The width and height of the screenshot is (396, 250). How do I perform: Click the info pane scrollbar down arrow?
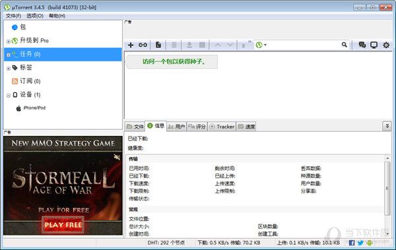point(387,234)
